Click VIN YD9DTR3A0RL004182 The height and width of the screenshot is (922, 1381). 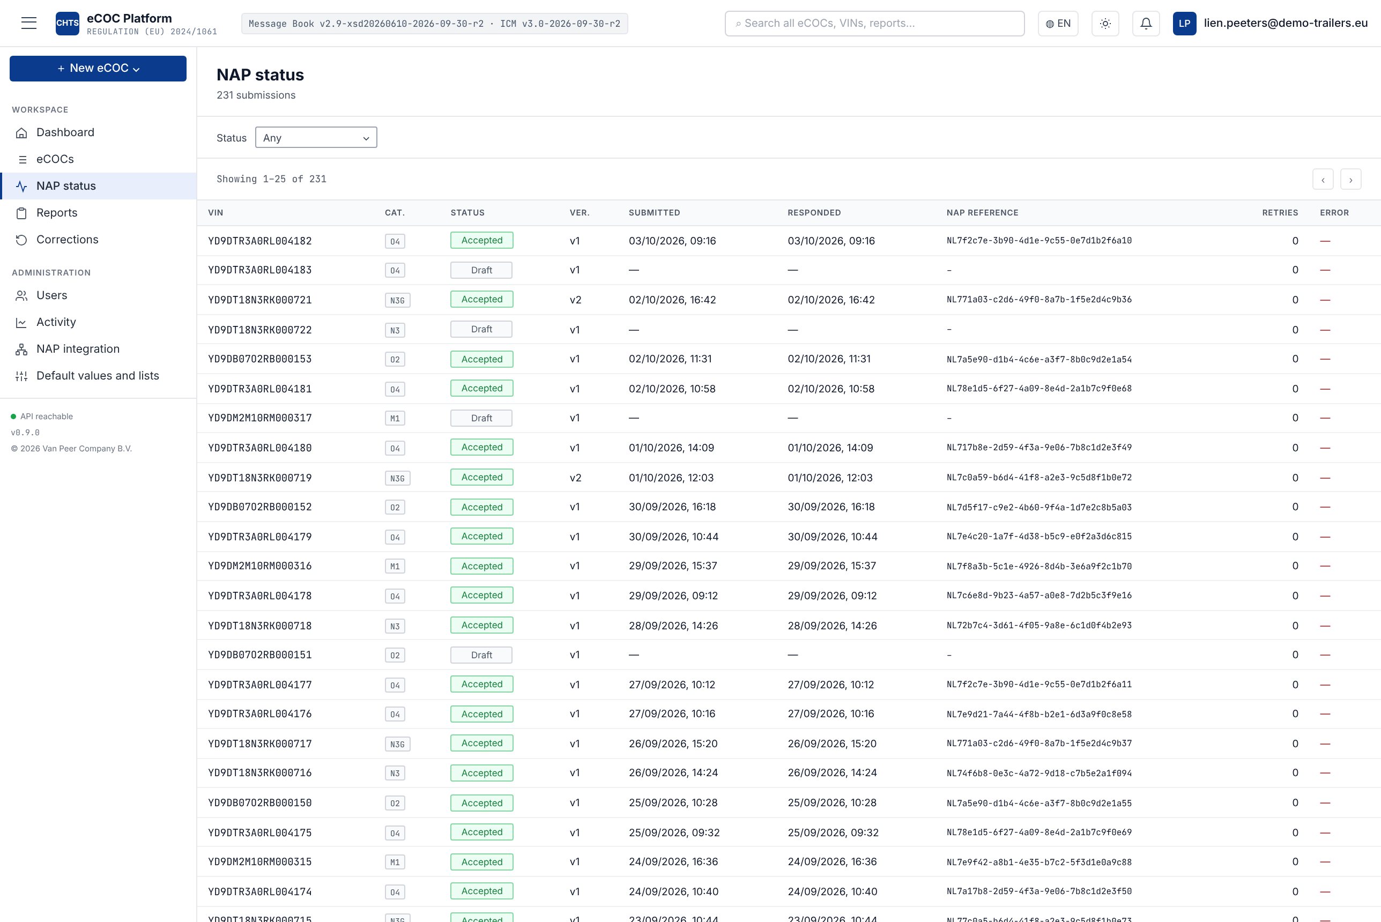click(260, 241)
